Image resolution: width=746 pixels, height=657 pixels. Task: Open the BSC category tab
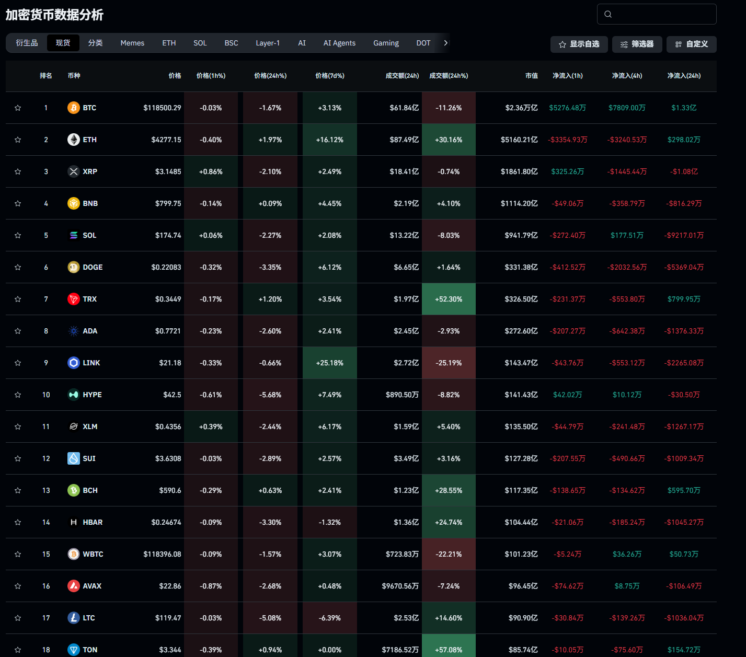231,43
